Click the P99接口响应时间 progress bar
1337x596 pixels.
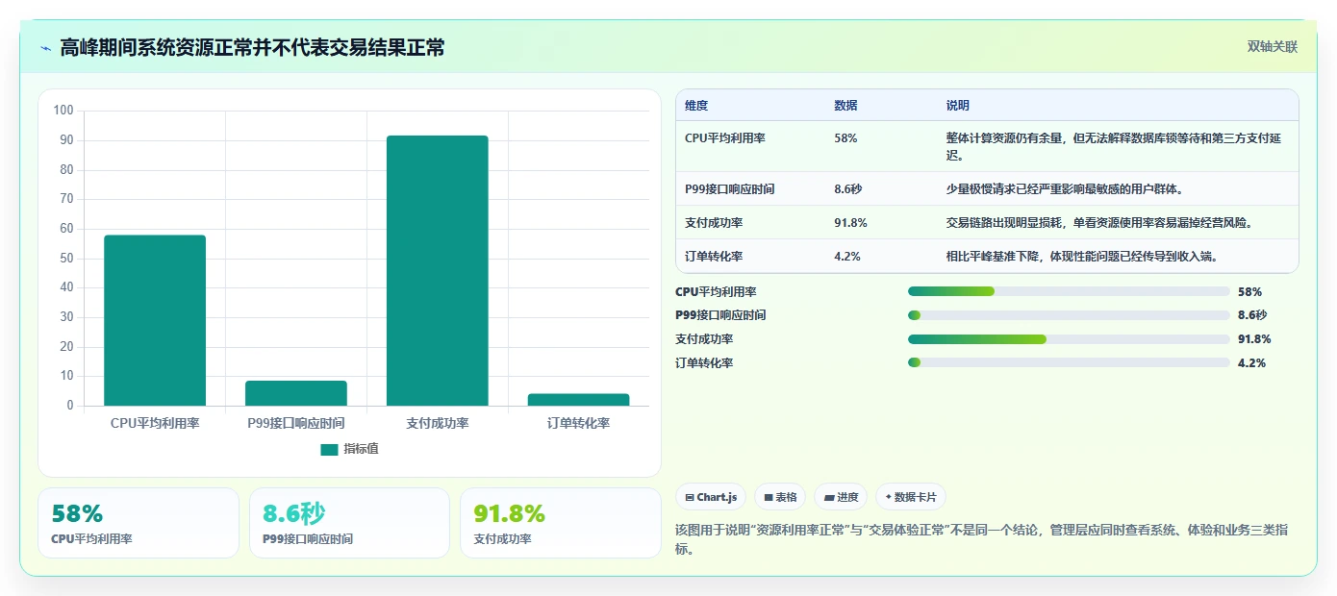(1069, 315)
